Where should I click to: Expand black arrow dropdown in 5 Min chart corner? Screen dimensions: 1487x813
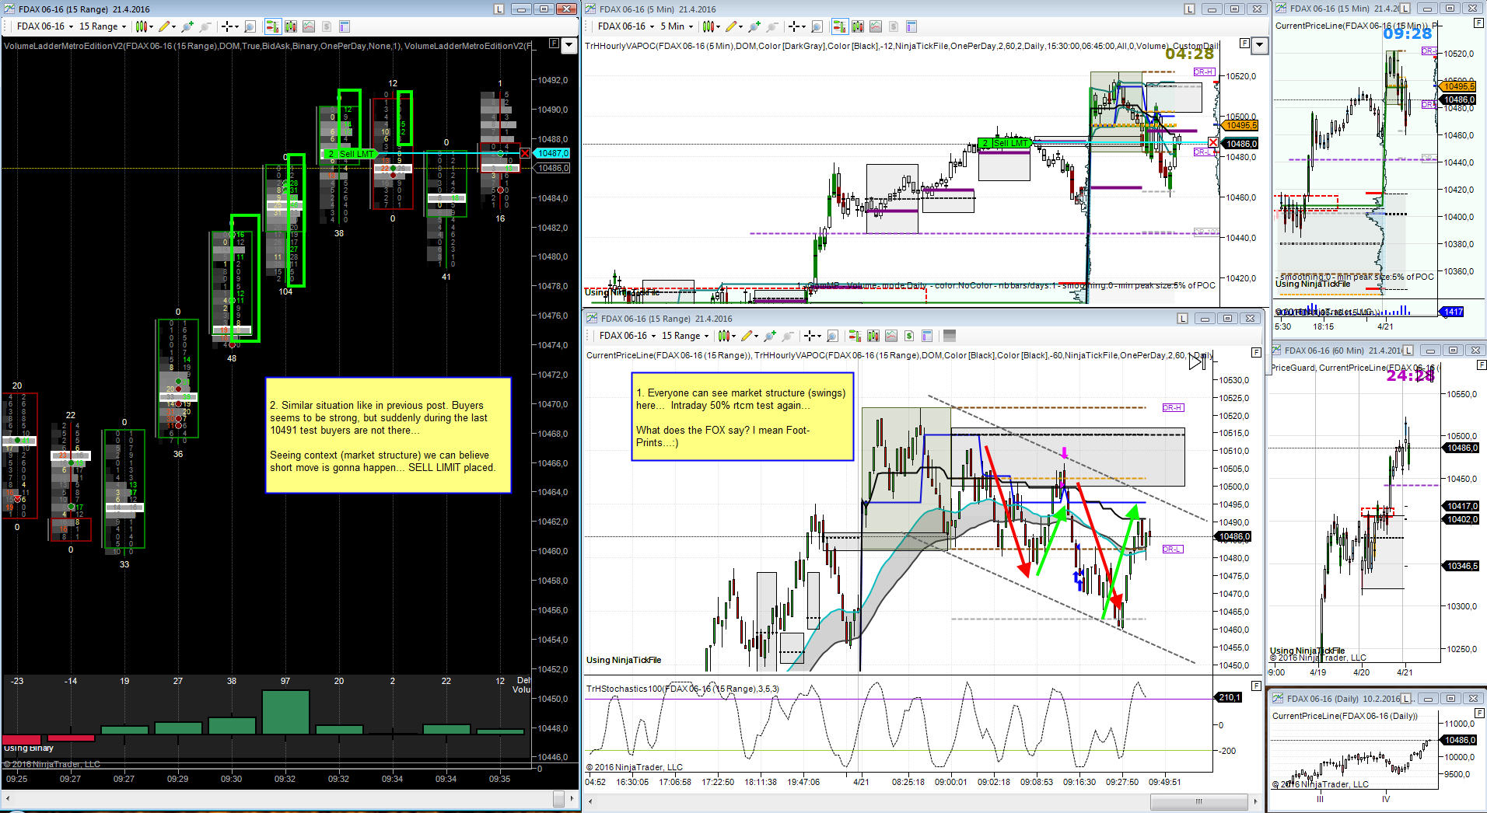coord(1259,45)
